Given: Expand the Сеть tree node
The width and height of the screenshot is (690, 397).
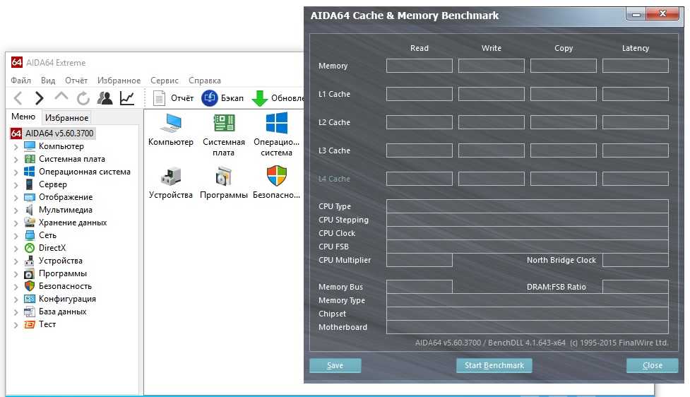Looking at the screenshot, I should (x=16, y=236).
